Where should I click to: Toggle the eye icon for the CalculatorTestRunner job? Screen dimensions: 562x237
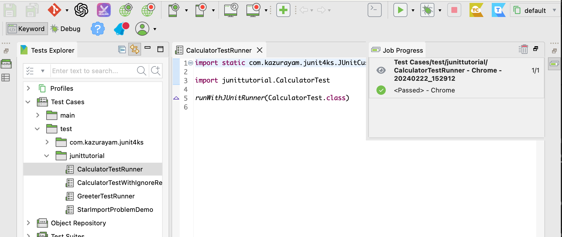tap(381, 70)
